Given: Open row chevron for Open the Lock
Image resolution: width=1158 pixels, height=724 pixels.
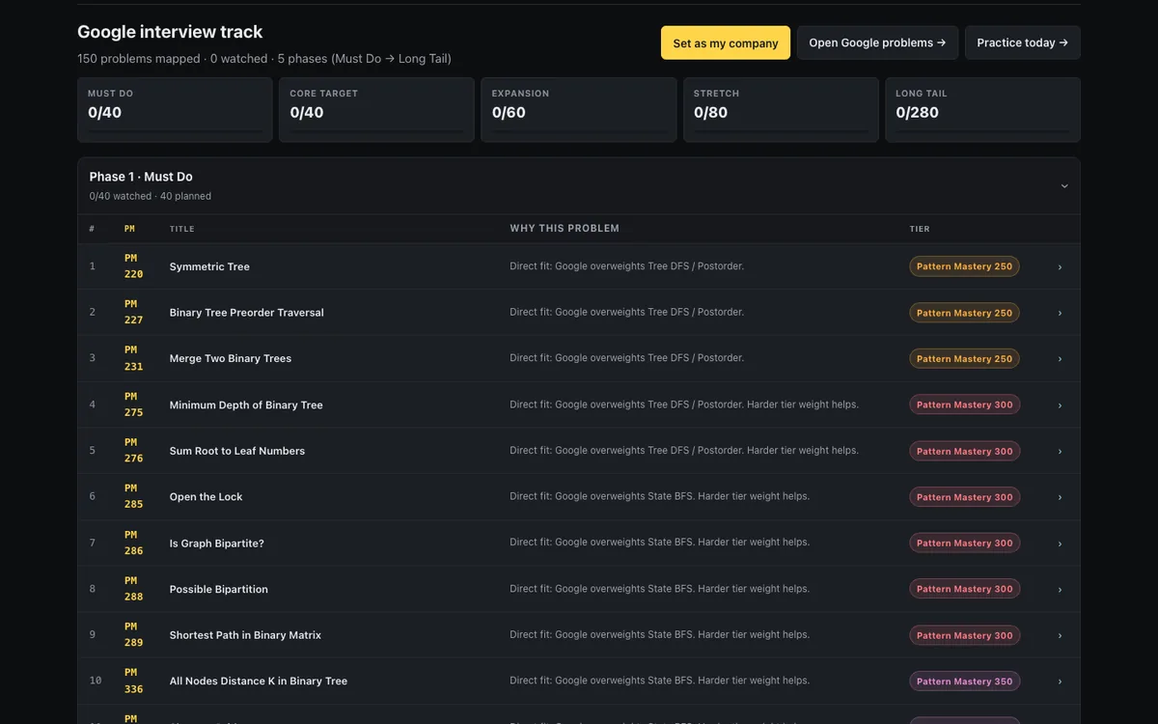Looking at the screenshot, I should coord(1060,497).
